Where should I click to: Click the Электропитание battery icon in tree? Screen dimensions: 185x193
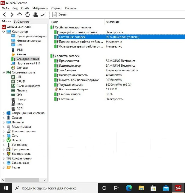click(x=13, y=59)
